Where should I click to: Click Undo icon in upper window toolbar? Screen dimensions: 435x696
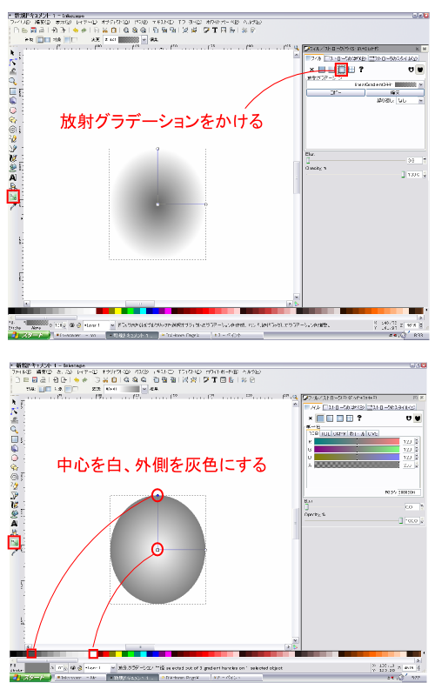point(76,30)
